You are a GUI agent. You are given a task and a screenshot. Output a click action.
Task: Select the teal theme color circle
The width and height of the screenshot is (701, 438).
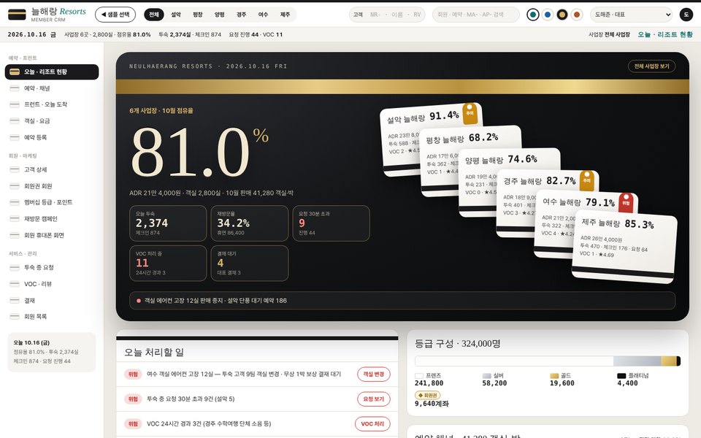[x=532, y=15]
